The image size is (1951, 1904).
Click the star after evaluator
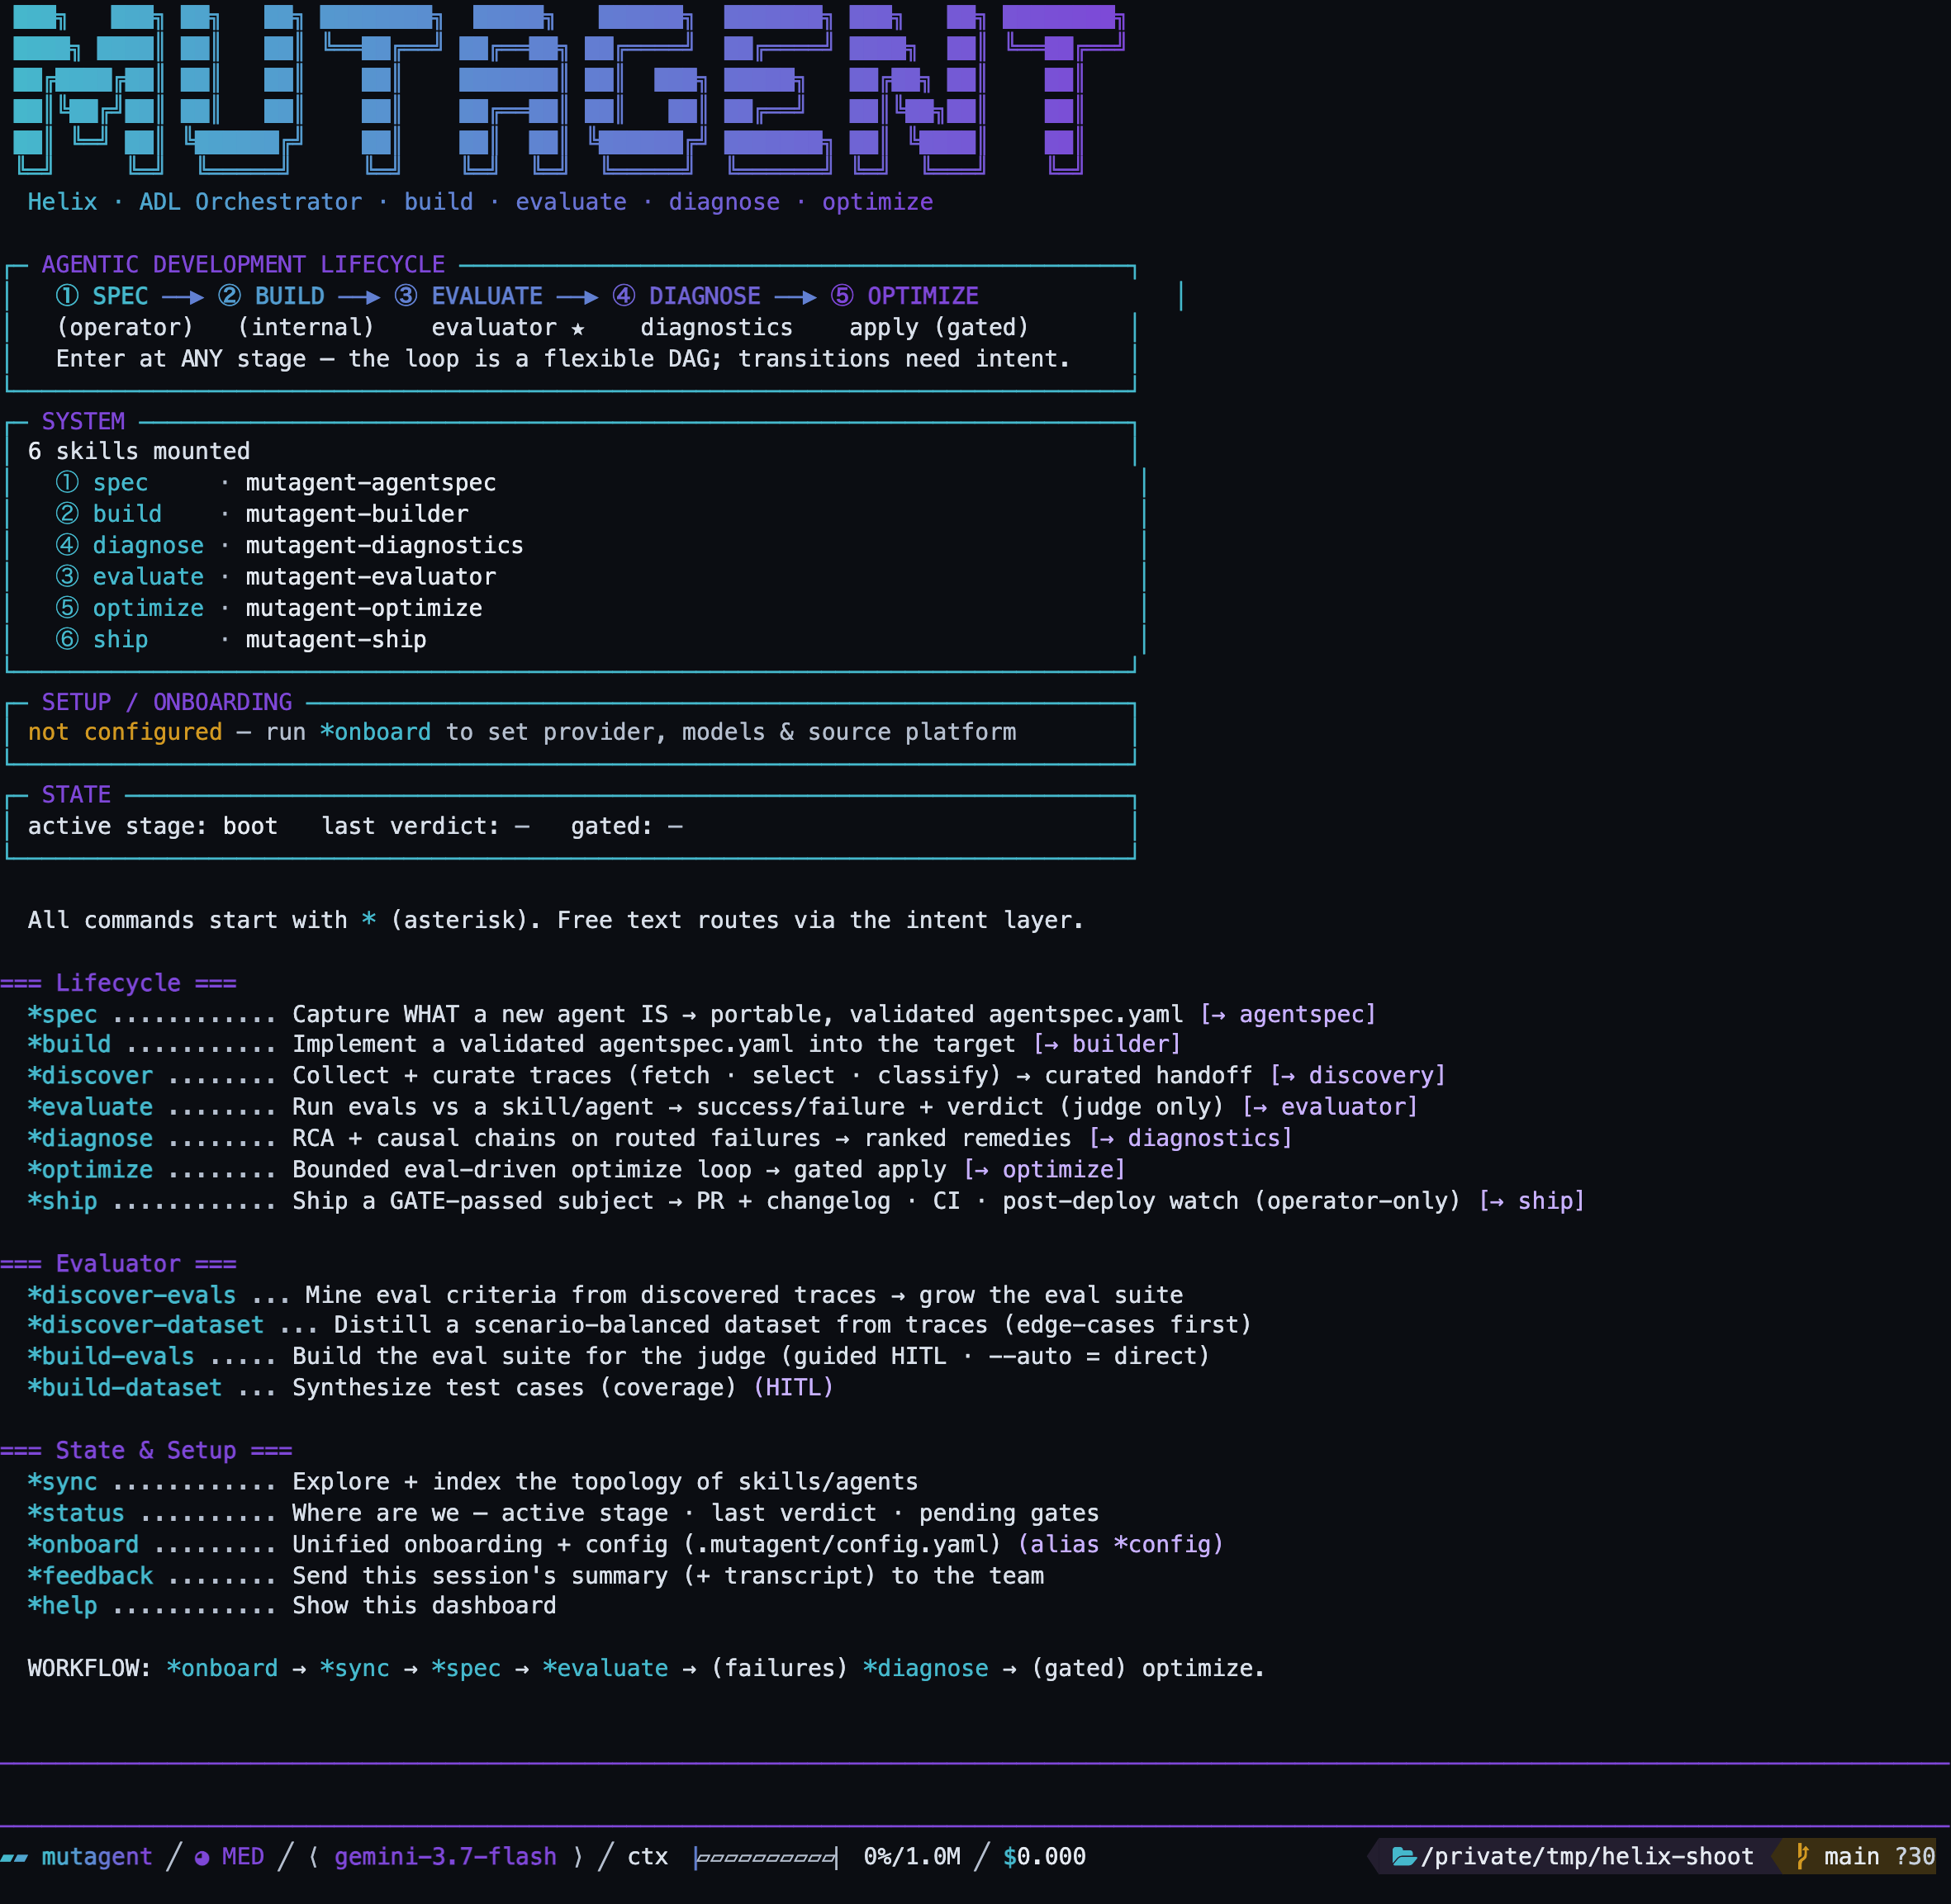577,328
